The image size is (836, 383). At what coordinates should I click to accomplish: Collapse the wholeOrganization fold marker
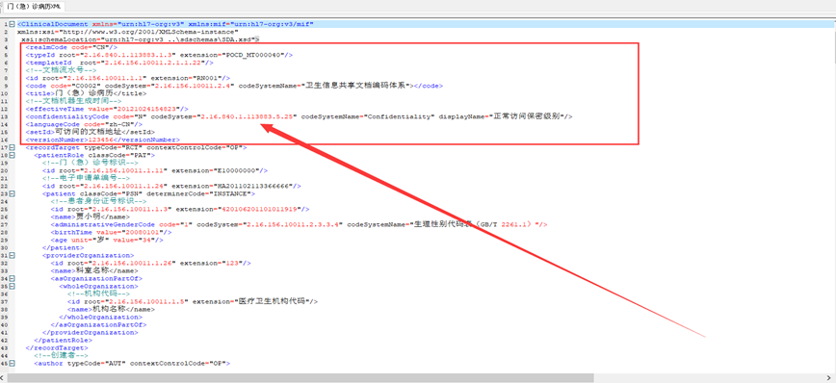click(x=12, y=286)
